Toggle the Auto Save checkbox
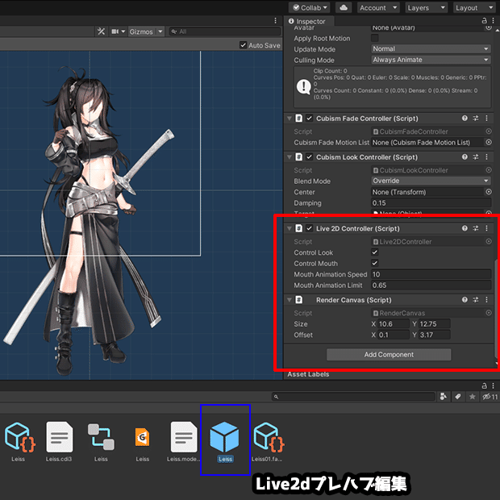This screenshot has height=500, width=500. [244, 45]
